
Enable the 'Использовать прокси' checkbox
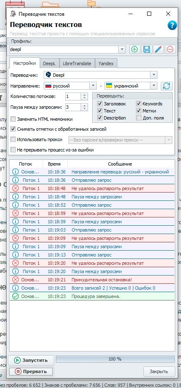coord(13,139)
